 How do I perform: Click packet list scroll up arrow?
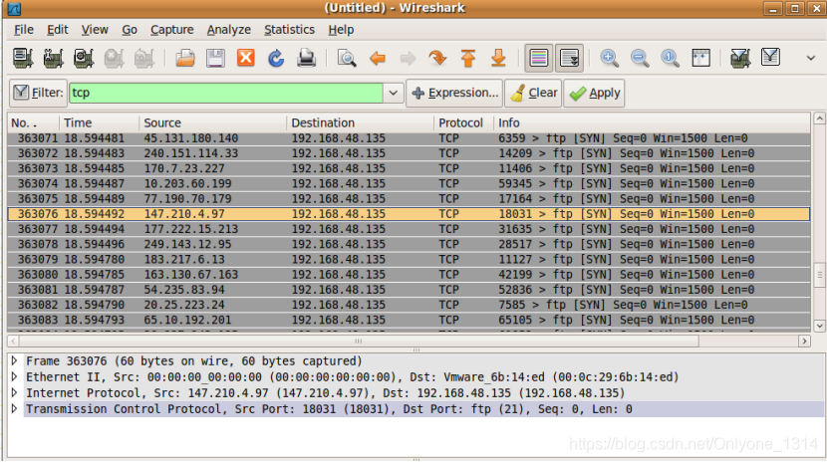point(819,118)
